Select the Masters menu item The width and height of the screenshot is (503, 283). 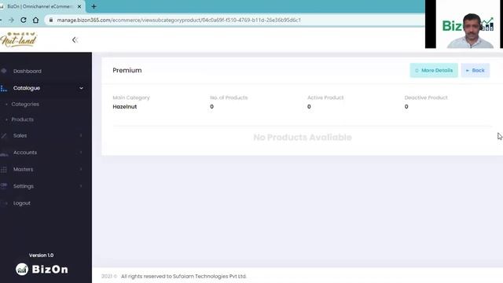(x=23, y=170)
